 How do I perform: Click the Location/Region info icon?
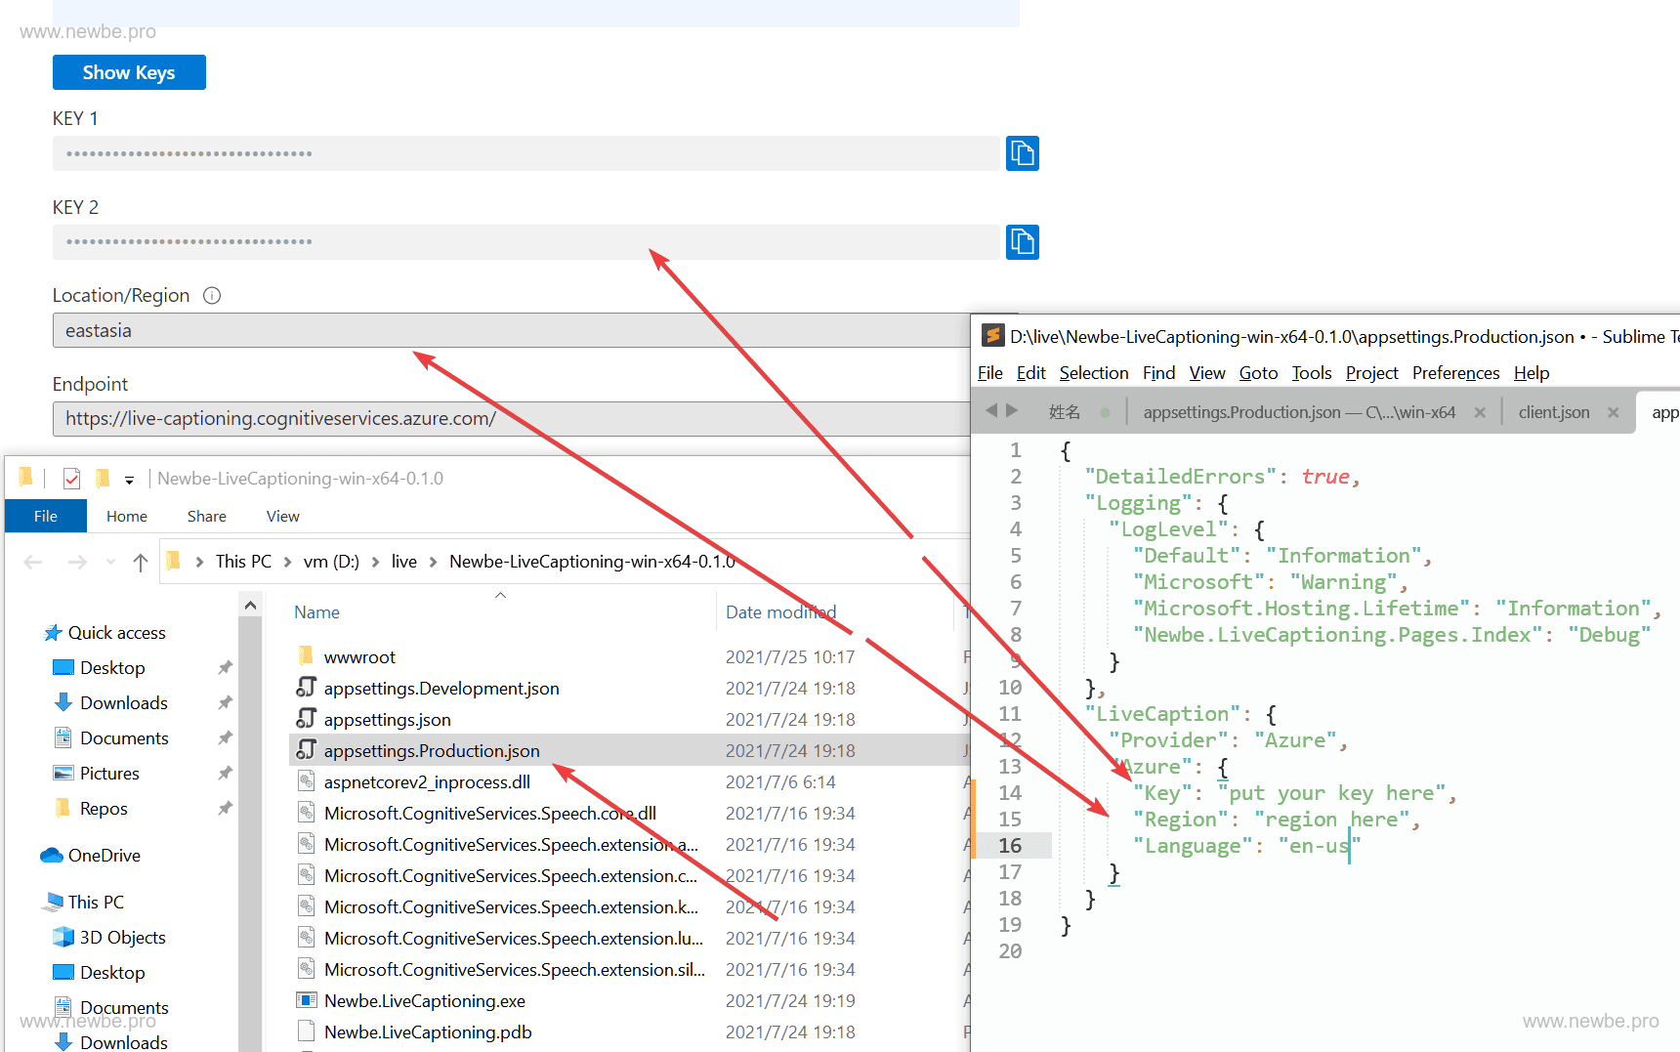212,295
